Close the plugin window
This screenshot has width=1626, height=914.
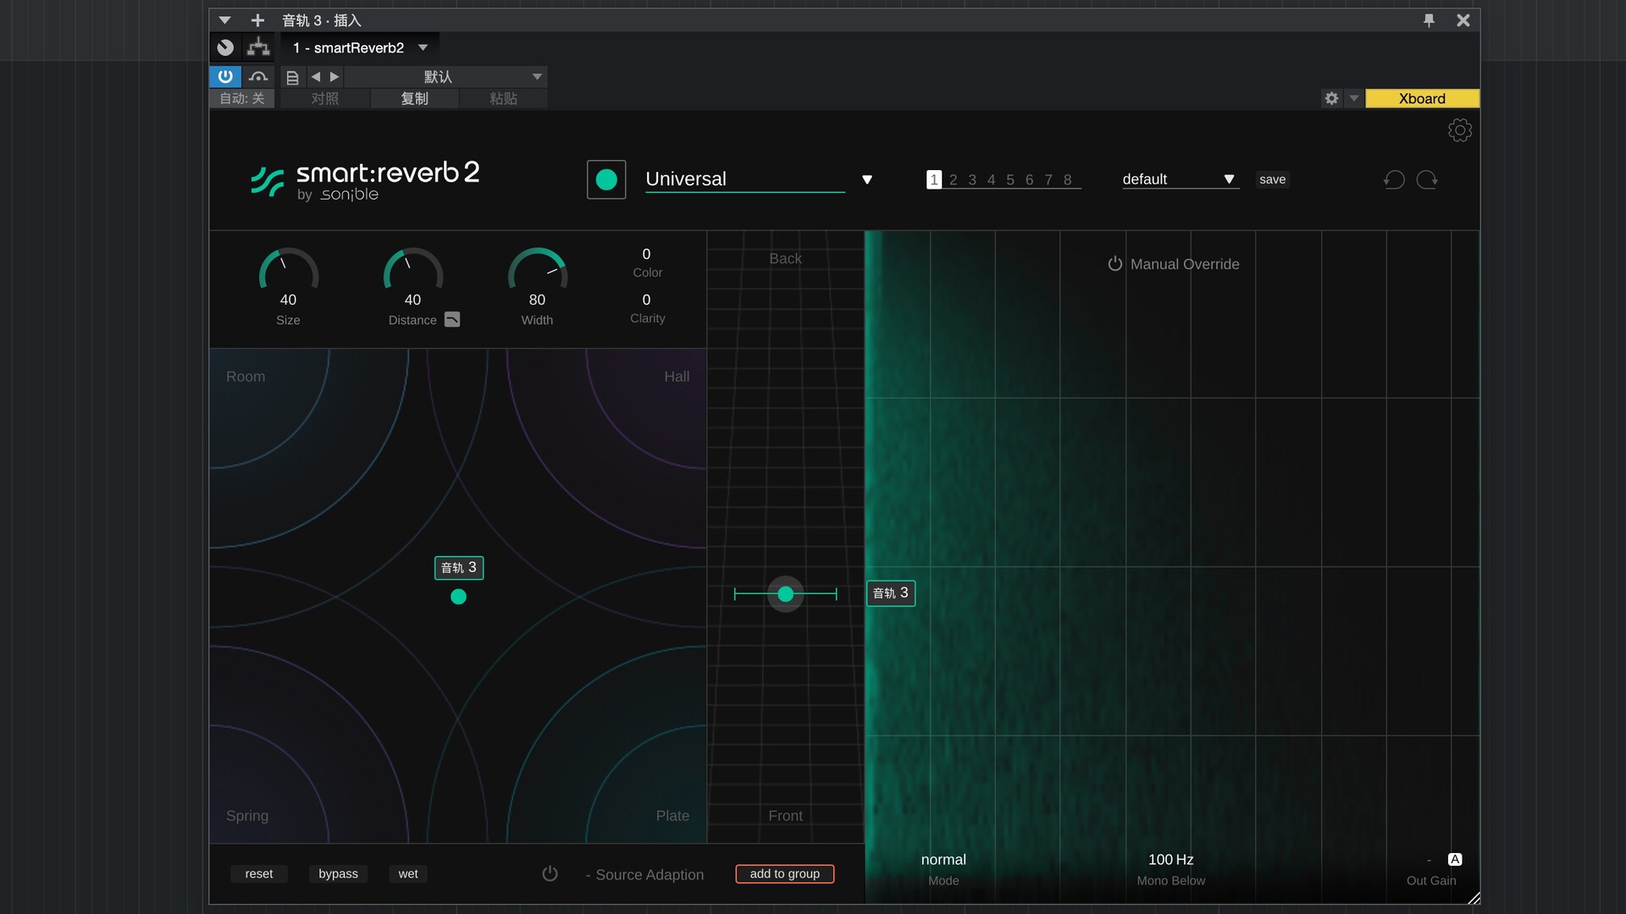tap(1463, 20)
